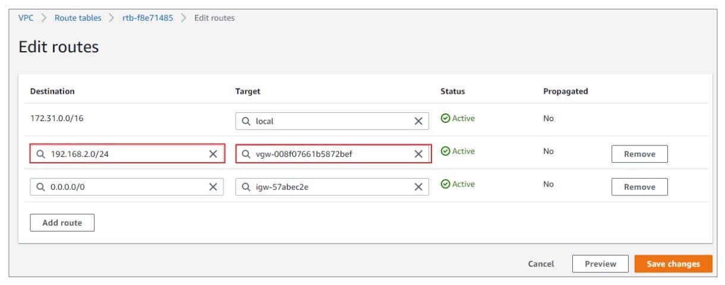The image size is (725, 285).
Task: Save changes to the route table
Action: click(673, 264)
